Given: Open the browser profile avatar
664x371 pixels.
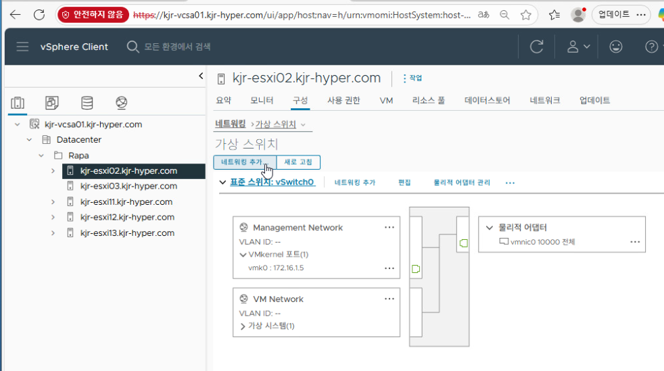Looking at the screenshot, I should tap(578, 15).
